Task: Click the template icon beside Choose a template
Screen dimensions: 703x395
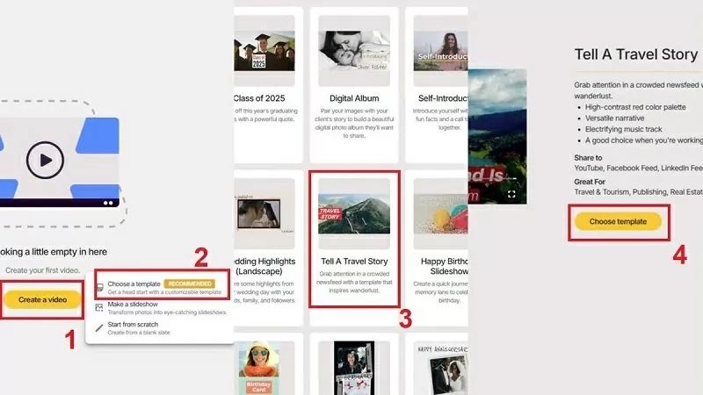Action: (x=99, y=287)
